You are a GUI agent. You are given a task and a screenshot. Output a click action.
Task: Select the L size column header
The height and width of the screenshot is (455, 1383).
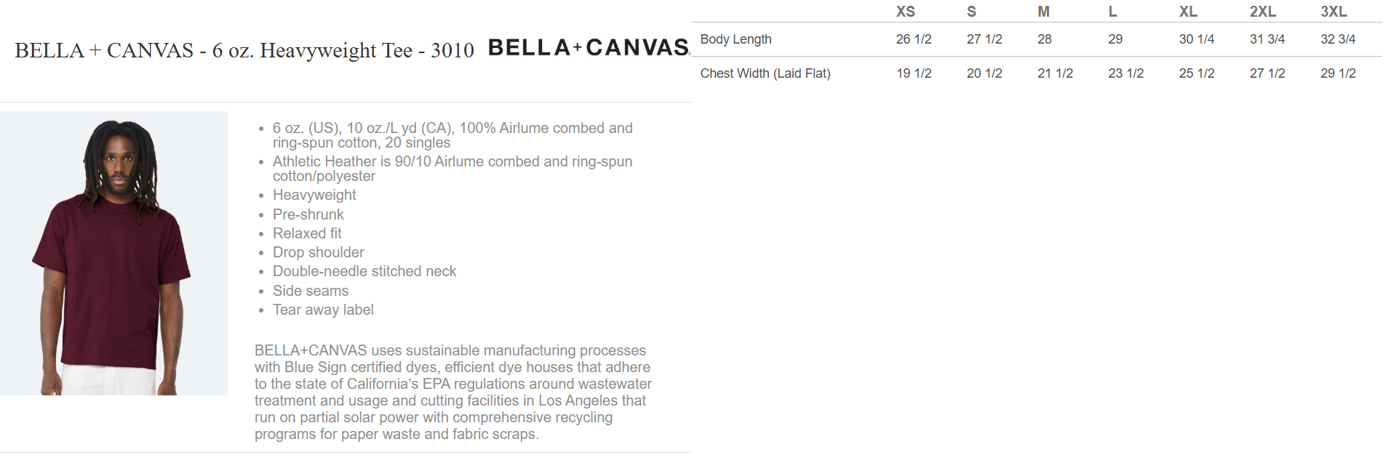click(1112, 12)
